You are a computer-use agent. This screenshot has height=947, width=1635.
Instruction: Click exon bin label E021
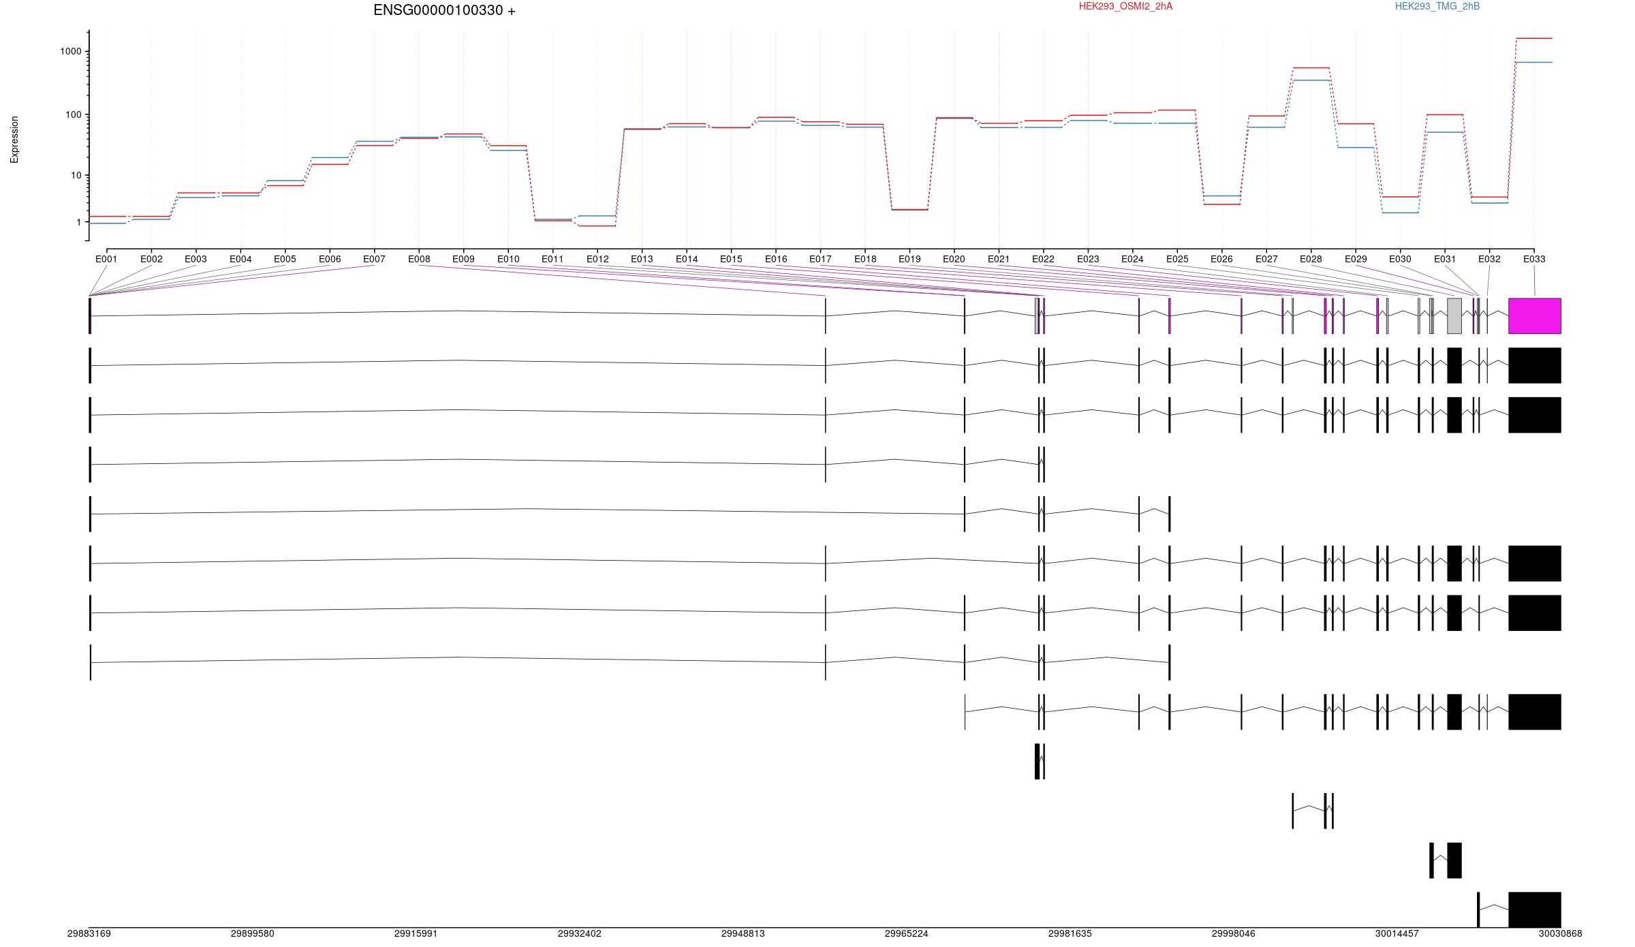tap(999, 259)
